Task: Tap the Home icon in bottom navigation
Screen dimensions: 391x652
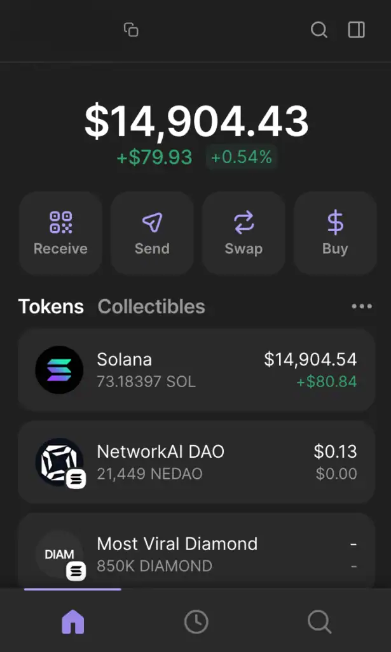Action: click(72, 621)
